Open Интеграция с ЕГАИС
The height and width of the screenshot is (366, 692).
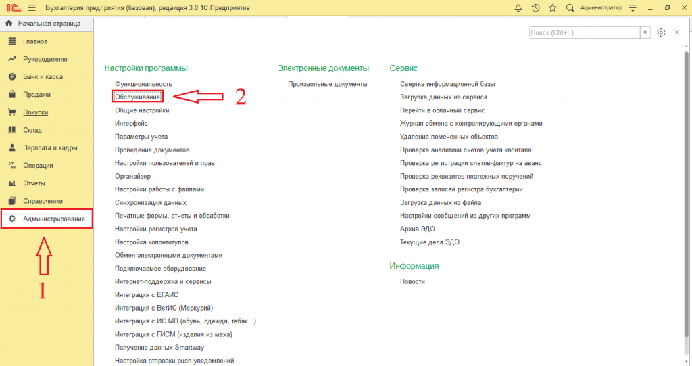(x=147, y=295)
